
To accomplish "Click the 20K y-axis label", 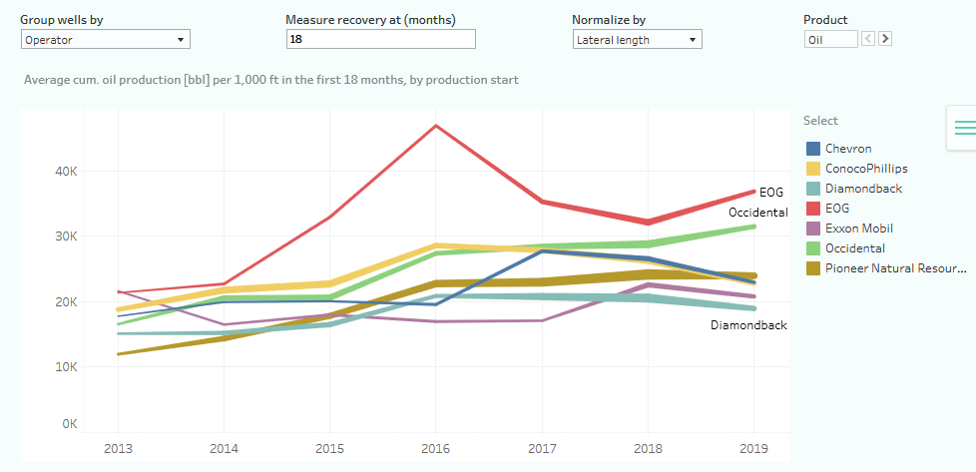I will (x=65, y=302).
